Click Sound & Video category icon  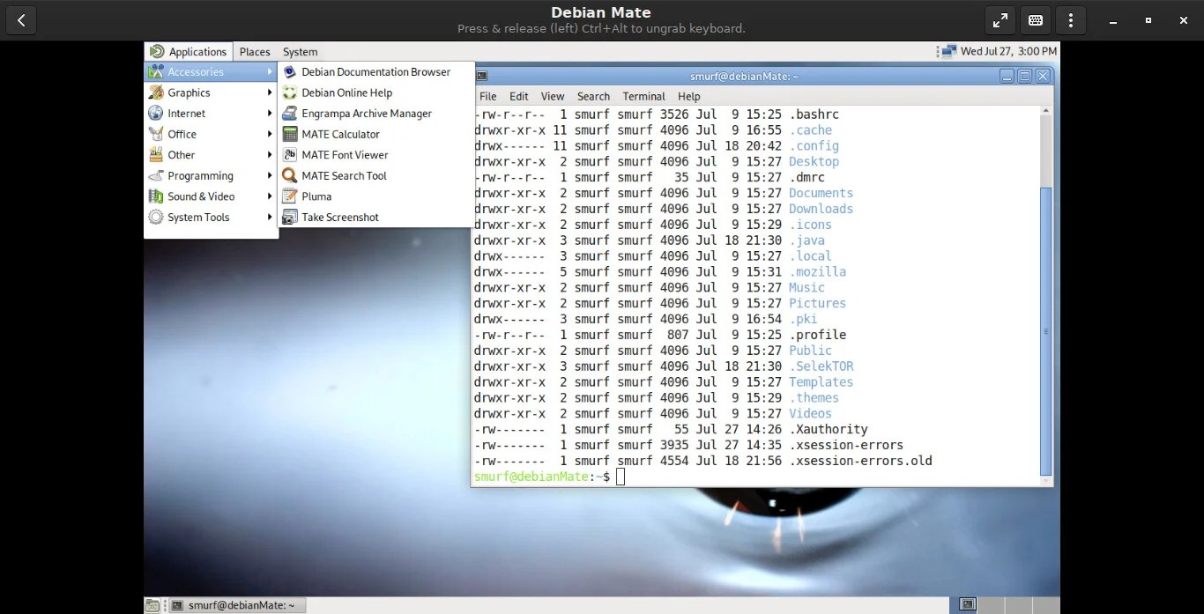click(156, 196)
